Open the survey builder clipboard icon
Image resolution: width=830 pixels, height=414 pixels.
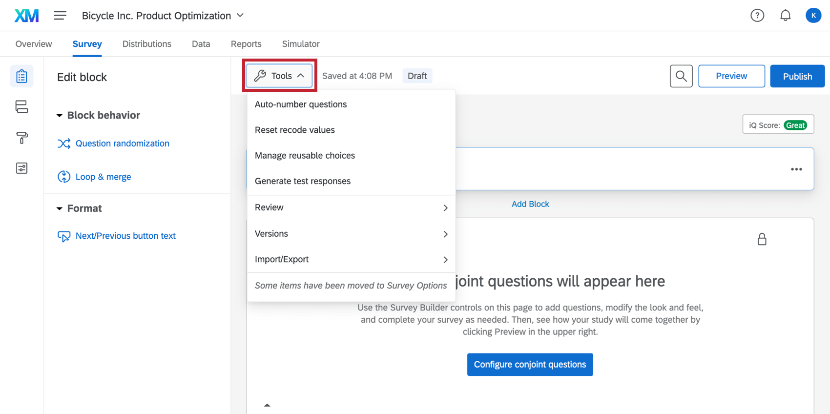coord(21,76)
